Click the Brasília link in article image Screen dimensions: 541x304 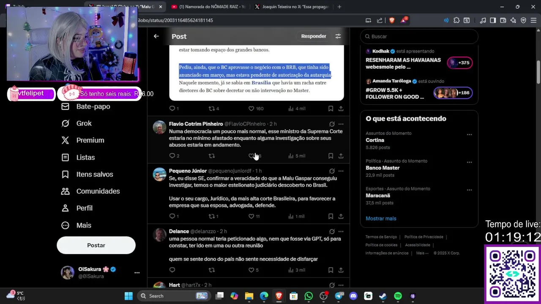(x=261, y=83)
